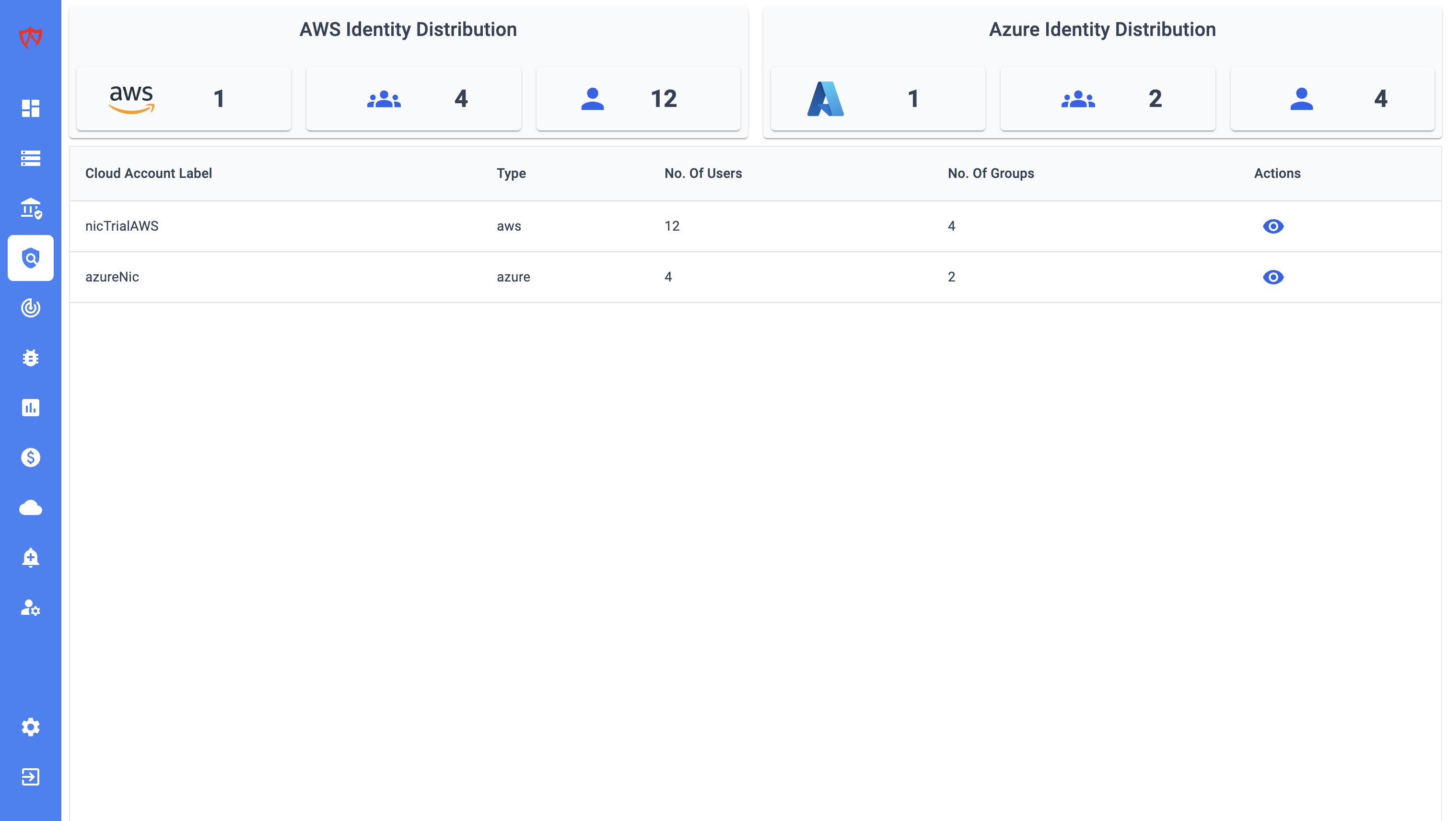
Task: Open the bug icon in sidebar
Action: coord(30,357)
